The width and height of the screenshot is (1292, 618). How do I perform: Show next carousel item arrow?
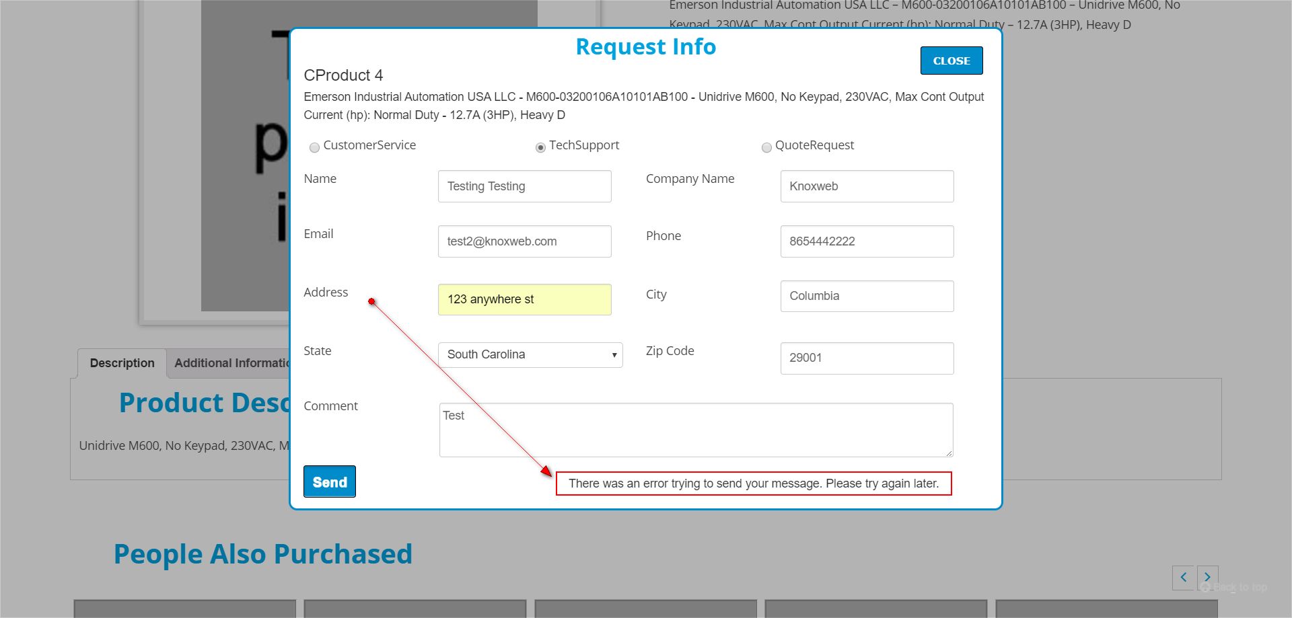[x=1207, y=577]
